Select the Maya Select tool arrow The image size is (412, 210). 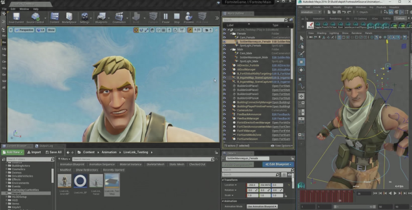point(301,38)
